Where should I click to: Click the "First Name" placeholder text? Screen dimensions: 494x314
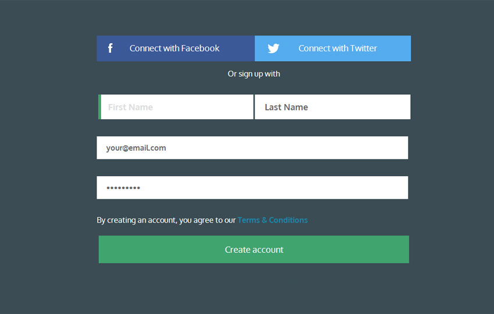(130, 107)
